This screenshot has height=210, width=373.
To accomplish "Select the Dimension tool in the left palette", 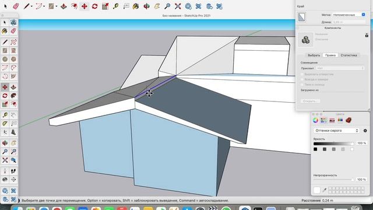I will [x=13, y=116].
